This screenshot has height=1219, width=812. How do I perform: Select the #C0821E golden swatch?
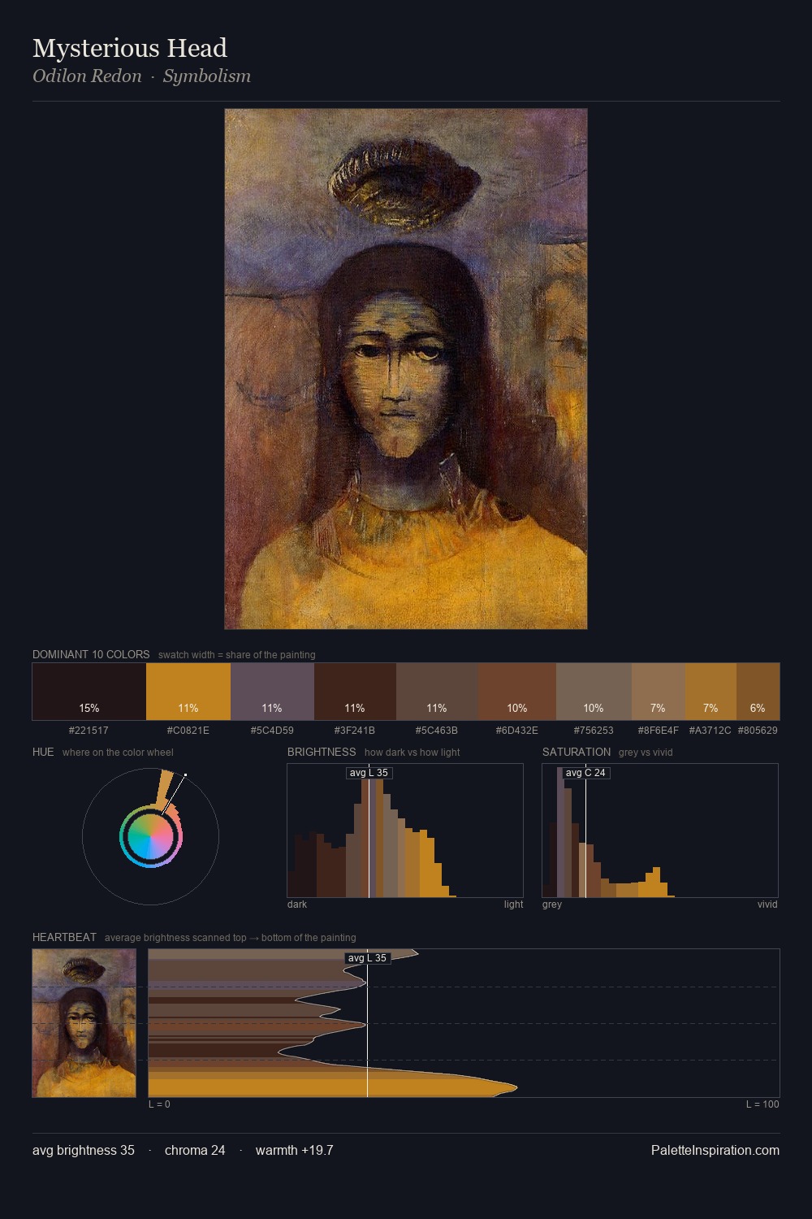coord(188,692)
